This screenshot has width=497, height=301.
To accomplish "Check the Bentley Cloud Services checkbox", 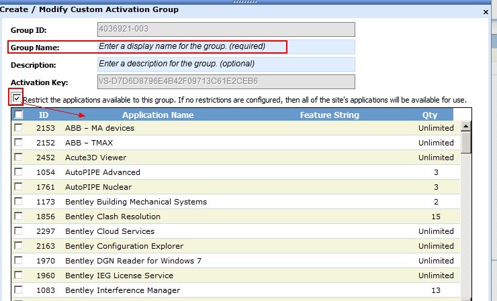I will tap(19, 231).
